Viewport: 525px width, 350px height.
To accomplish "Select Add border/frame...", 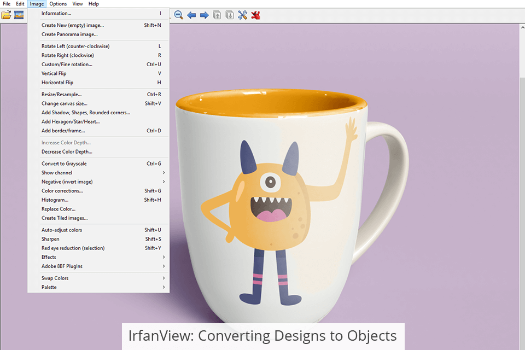I will tap(98, 131).
